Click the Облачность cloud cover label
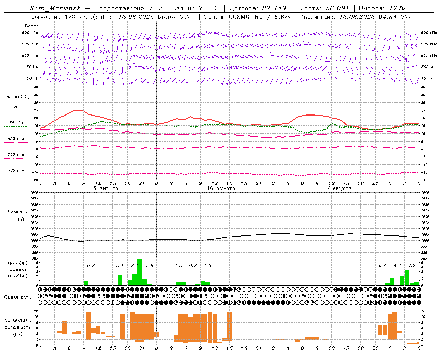 pos(17,297)
